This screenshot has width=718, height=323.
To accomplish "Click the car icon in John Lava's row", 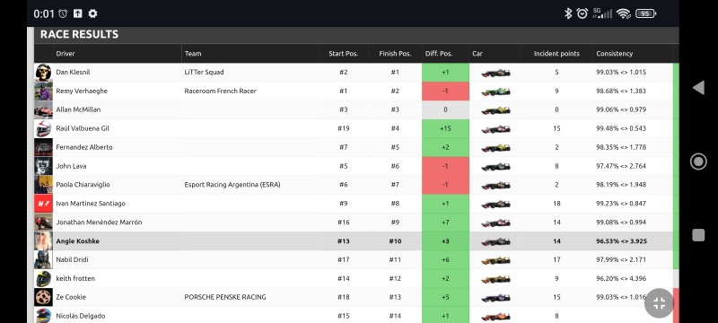I will (x=495, y=167).
